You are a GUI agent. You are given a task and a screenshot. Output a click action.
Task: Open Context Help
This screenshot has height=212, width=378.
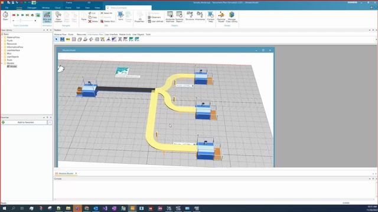210,17
